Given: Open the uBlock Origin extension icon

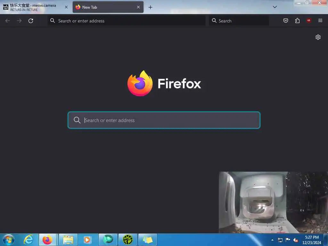Looking at the screenshot, I should point(309,20).
